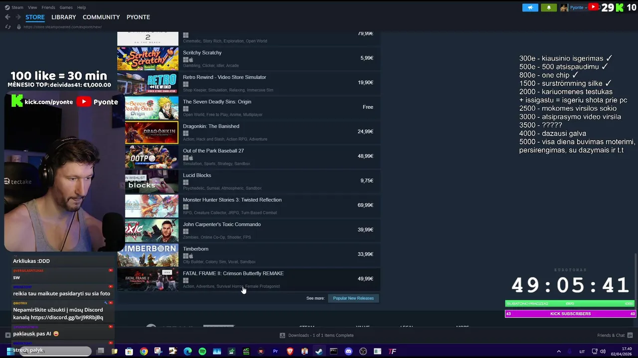Expand the Pyonte account dropdown
Image resolution: width=638 pixels, height=358 pixels.
click(x=578, y=7)
